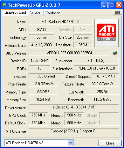The height and width of the screenshot is (148, 124).
Task: Click the Device ID field 1002 - 9441
Action: [39, 61]
